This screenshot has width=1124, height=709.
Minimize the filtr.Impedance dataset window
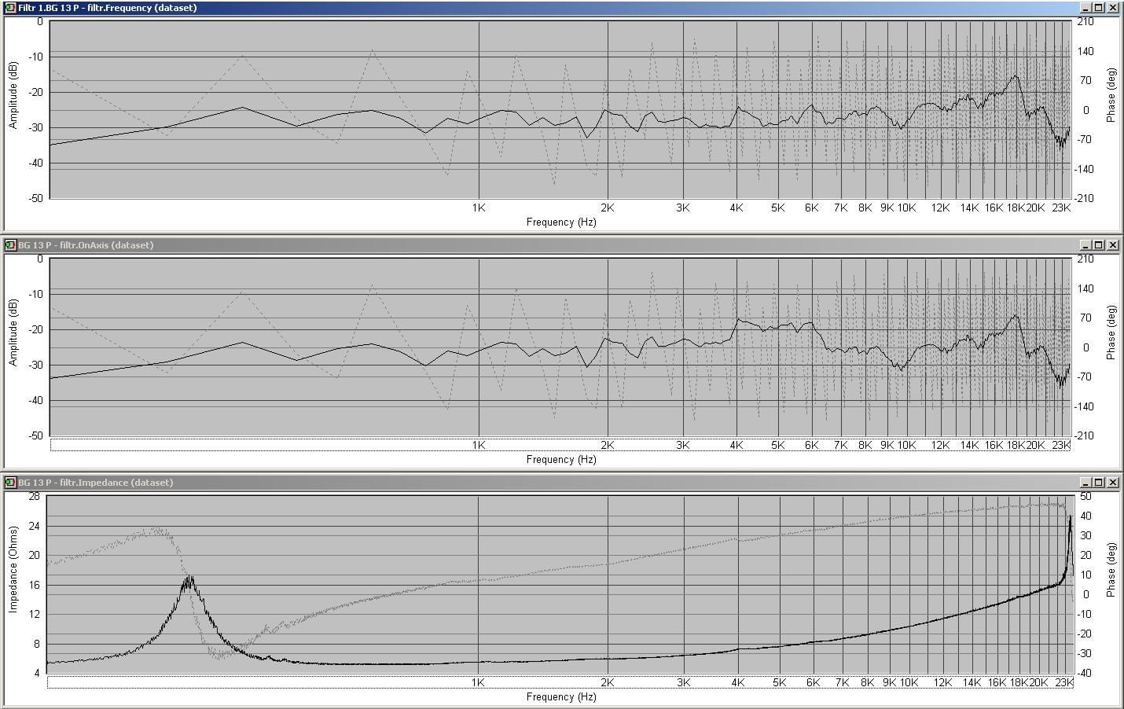coord(1085,483)
